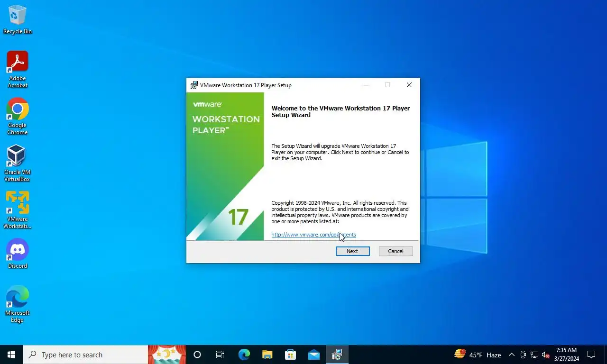Click the Welcome to VMware Workstation heading

(340, 111)
